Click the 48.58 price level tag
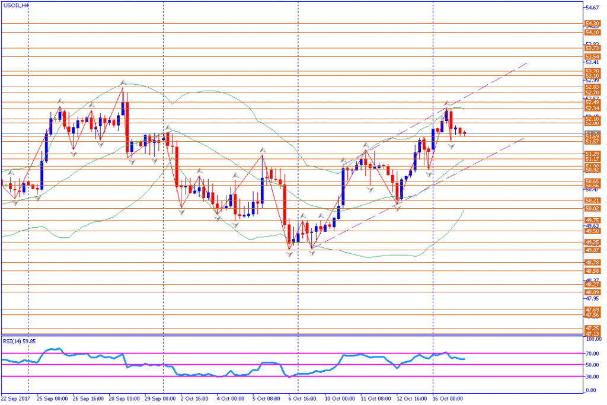Image resolution: width=607 pixels, height=405 pixels. click(592, 271)
